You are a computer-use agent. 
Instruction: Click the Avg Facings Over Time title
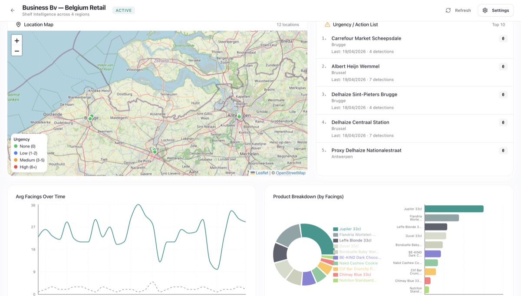[x=40, y=197]
